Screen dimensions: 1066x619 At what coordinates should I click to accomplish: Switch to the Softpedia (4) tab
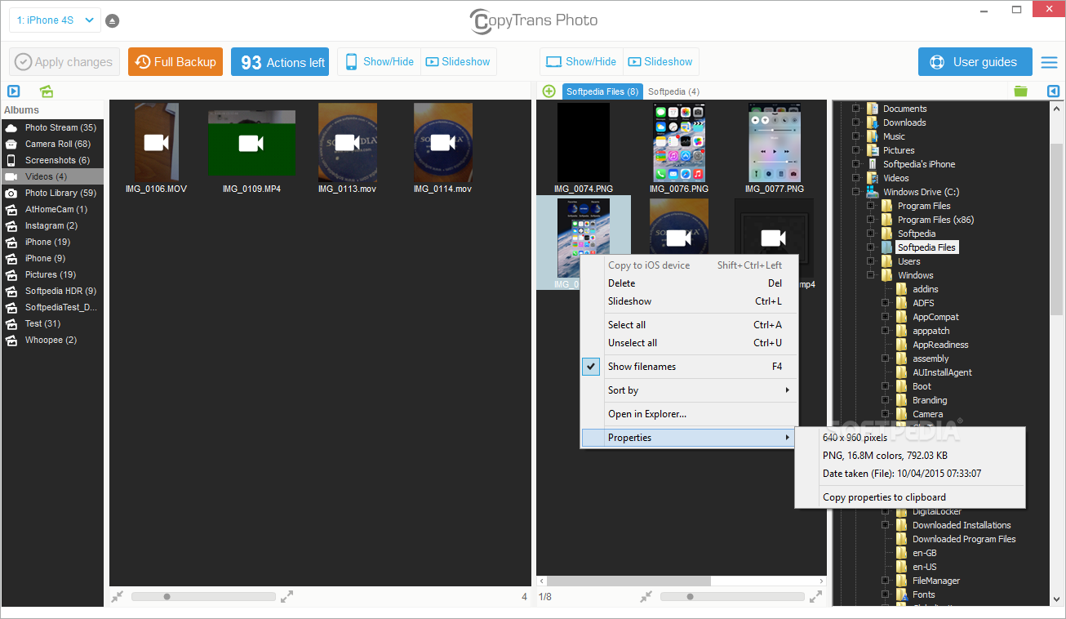click(x=673, y=91)
